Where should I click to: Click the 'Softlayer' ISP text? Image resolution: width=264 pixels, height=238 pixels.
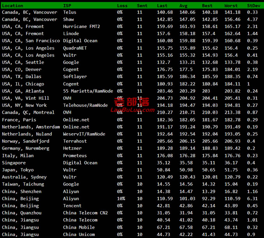point(75,77)
